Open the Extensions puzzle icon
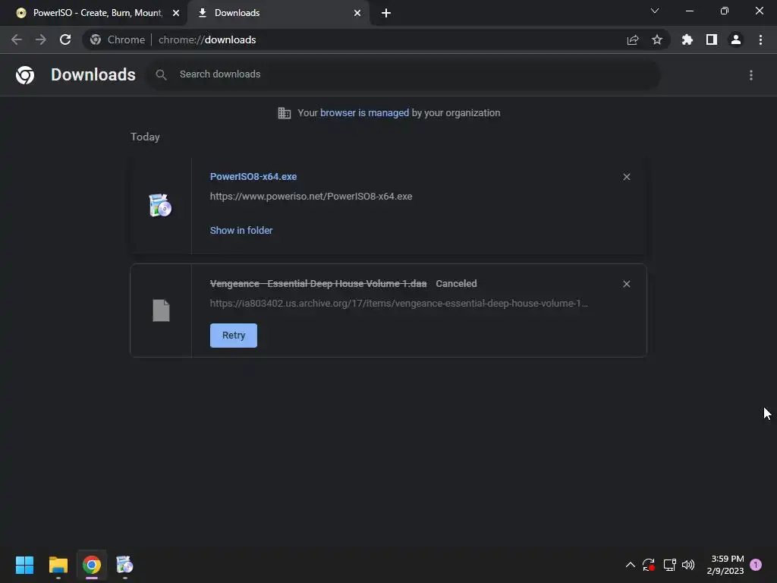 tap(687, 39)
